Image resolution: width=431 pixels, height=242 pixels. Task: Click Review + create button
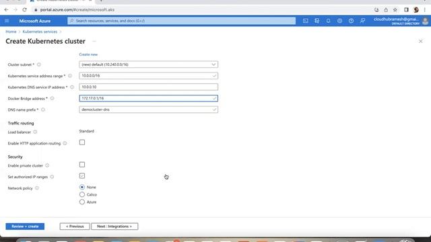pyautogui.click(x=25, y=227)
